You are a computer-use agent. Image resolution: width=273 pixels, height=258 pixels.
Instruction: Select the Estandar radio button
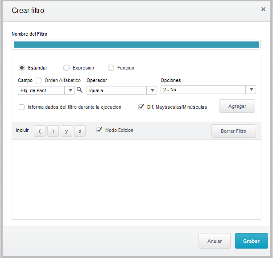click(x=22, y=68)
